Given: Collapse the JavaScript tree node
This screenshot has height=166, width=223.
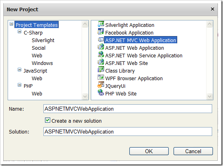Looking at the screenshot, I should coord(19,70).
